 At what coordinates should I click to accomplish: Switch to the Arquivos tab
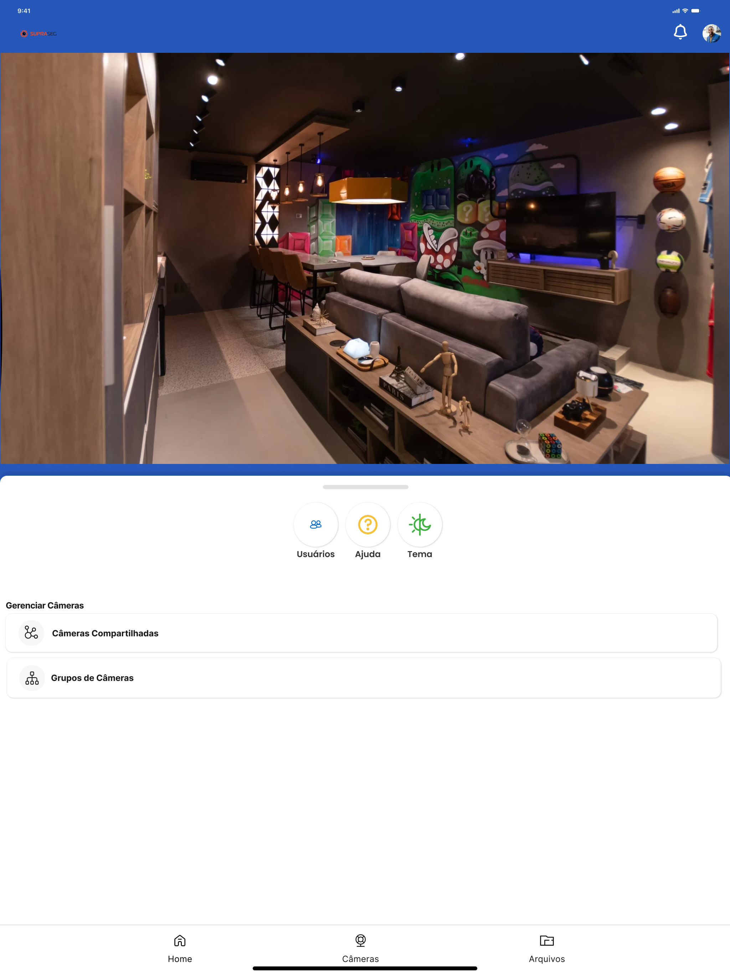[547, 948]
